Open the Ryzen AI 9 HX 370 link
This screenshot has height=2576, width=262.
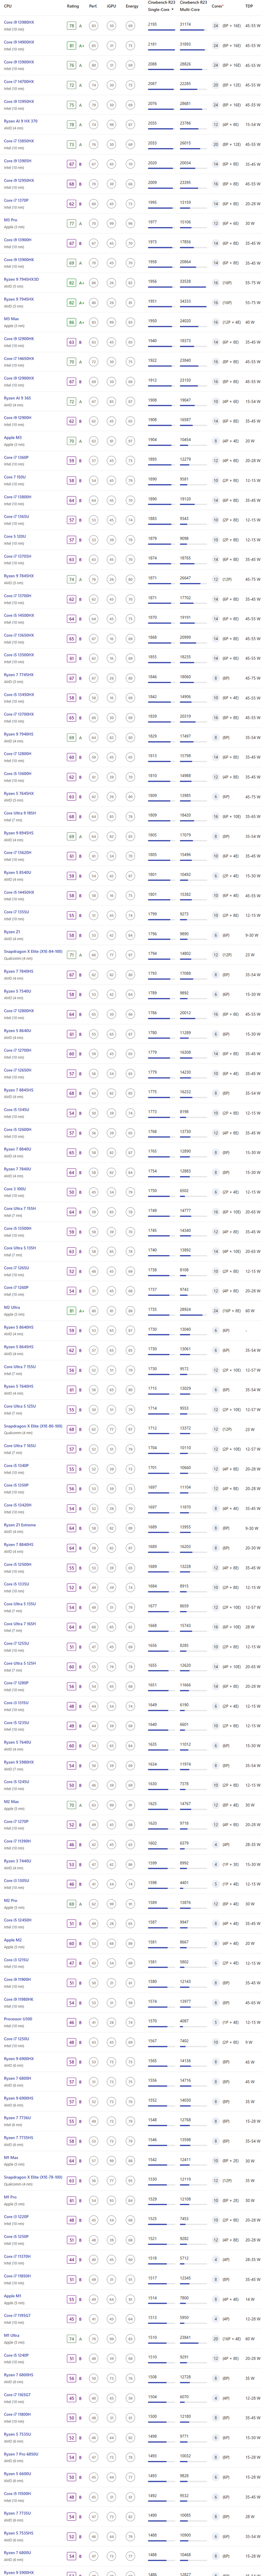click(x=21, y=121)
